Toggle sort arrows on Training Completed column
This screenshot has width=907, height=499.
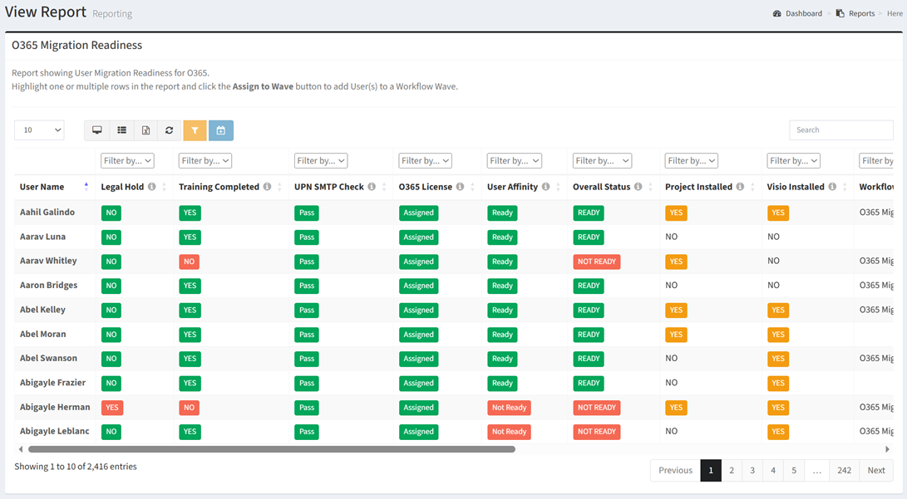(x=279, y=187)
